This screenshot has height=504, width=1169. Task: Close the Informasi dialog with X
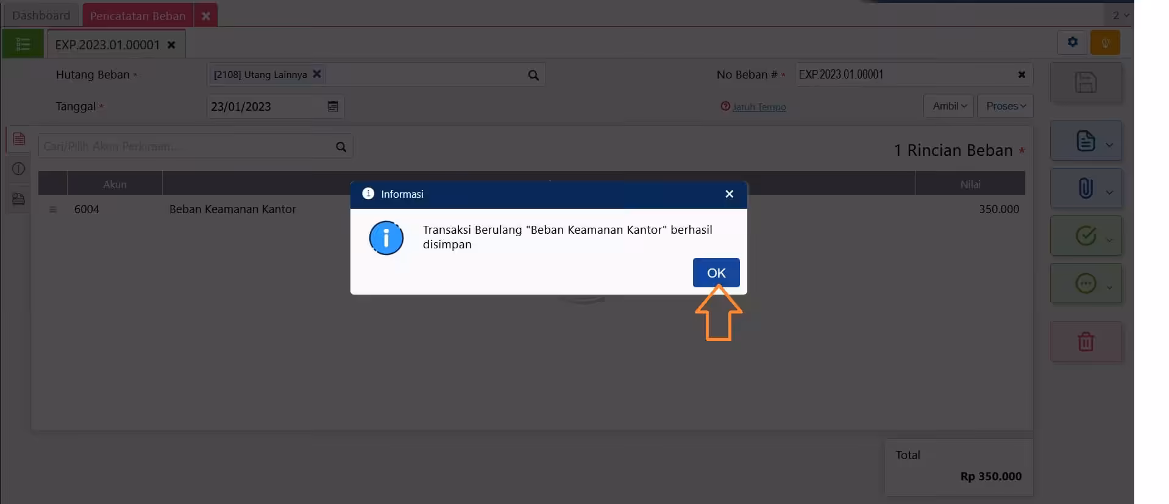(x=729, y=194)
